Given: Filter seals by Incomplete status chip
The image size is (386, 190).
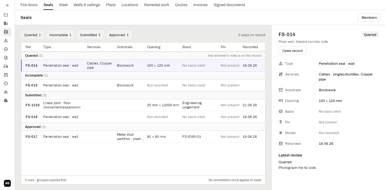Looking at the screenshot, I should tap(60, 35).
